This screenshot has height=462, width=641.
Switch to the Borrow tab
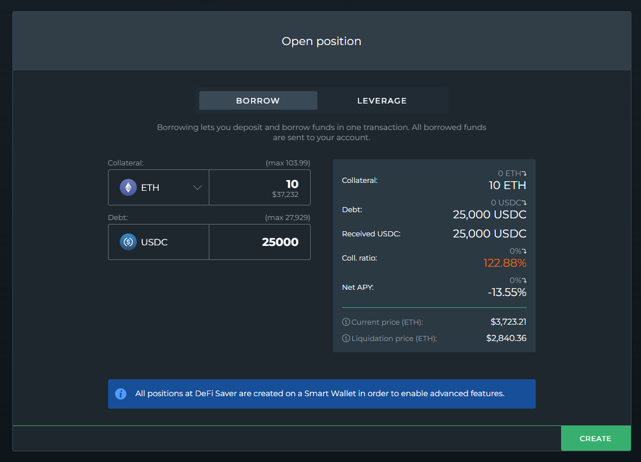pos(258,101)
